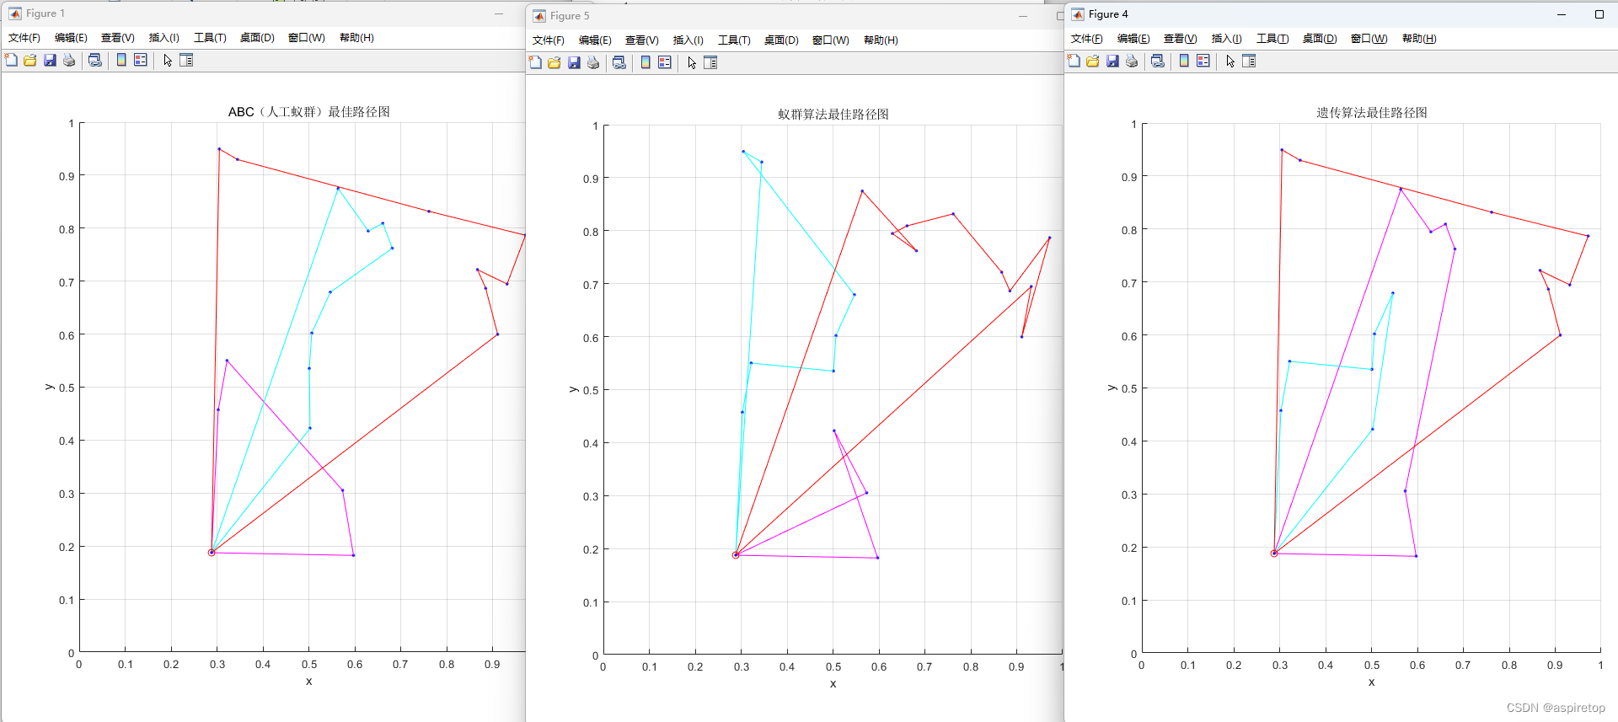Link plot icon in Figure 1 toolbar
Image resolution: width=1618 pixels, height=722 pixels.
pos(95,60)
